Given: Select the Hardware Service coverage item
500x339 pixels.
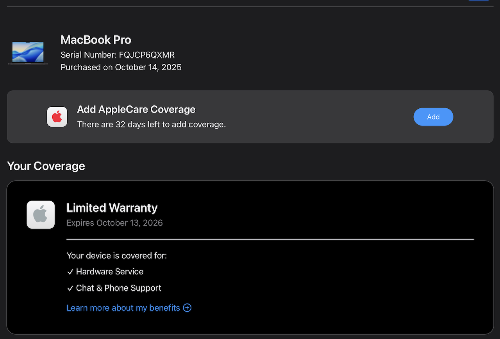Looking at the screenshot, I should (110, 272).
